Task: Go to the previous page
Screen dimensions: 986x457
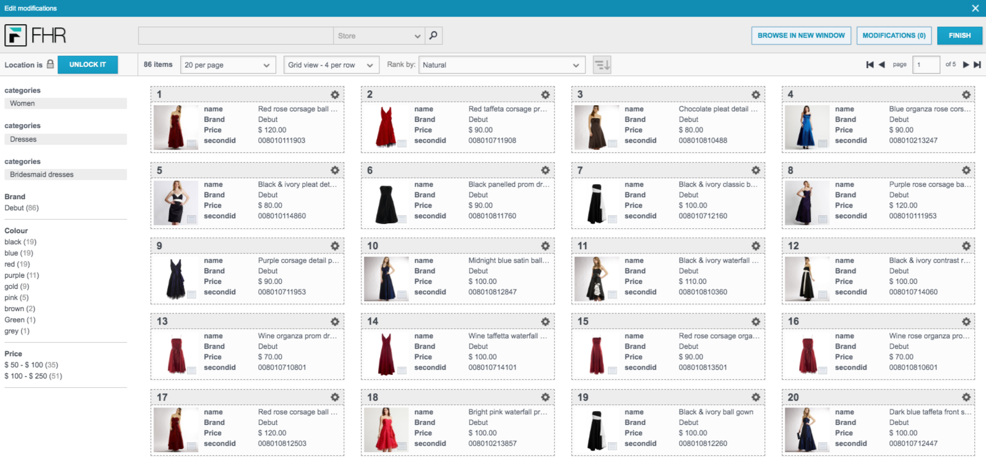Action: point(882,64)
